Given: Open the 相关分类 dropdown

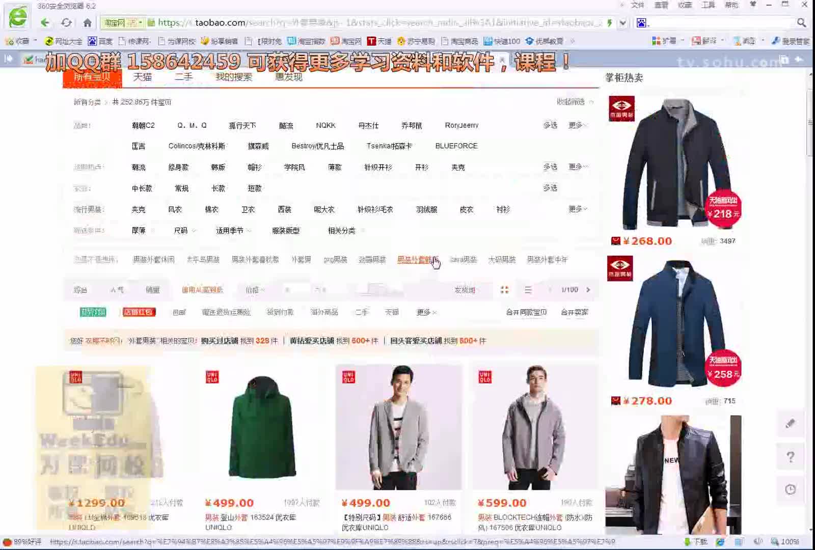Looking at the screenshot, I should pos(345,231).
